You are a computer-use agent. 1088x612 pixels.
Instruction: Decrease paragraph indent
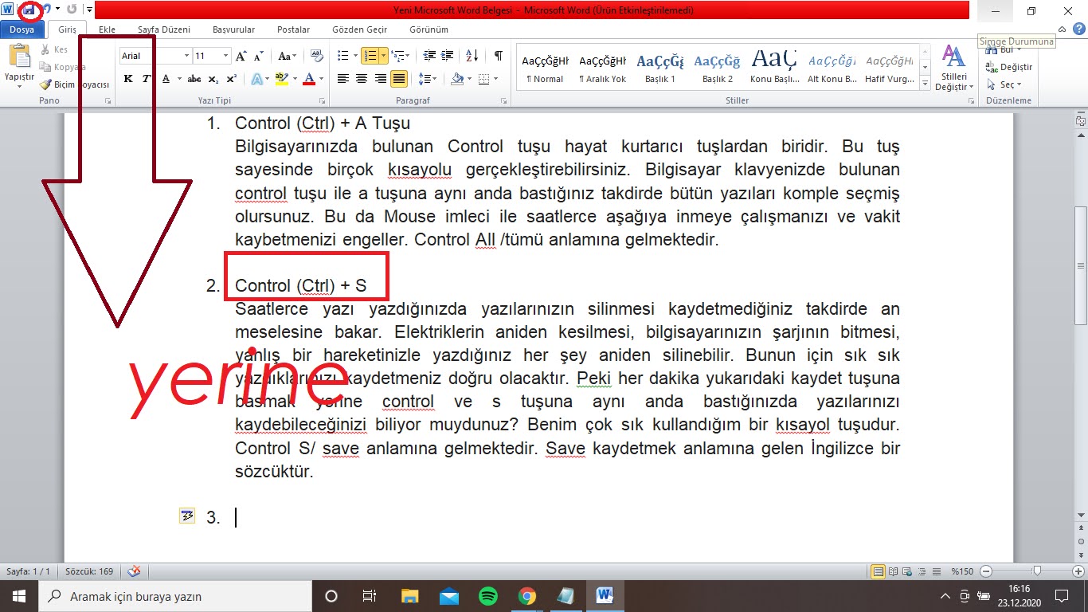click(430, 56)
